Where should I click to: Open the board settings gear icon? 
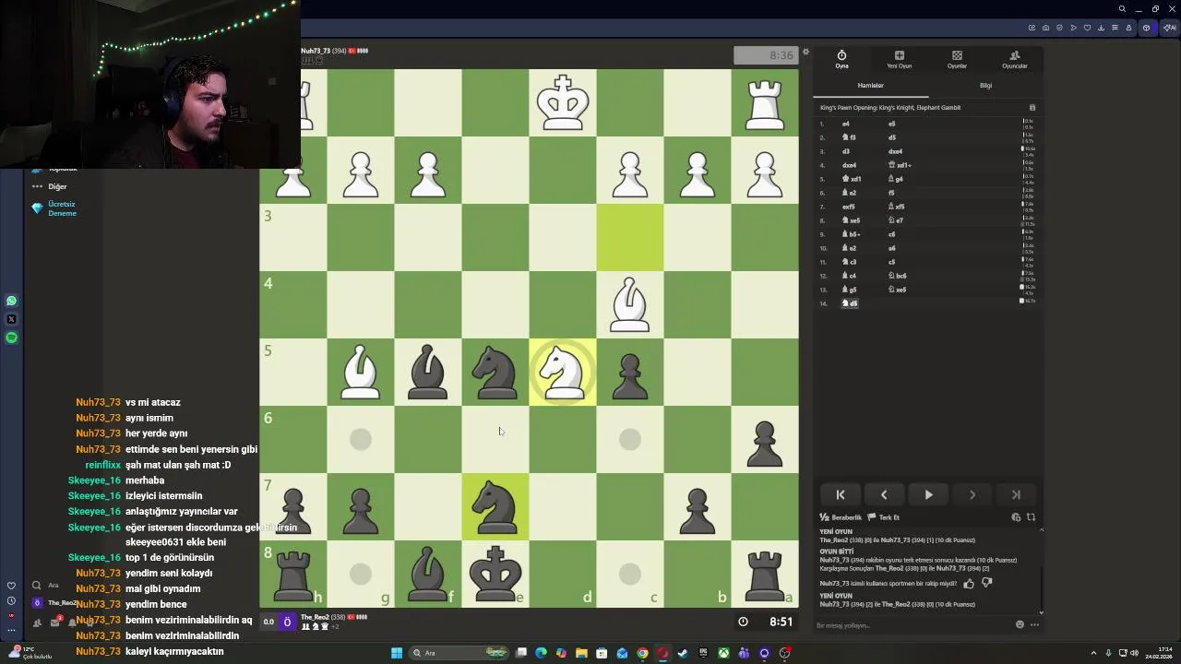(x=805, y=52)
